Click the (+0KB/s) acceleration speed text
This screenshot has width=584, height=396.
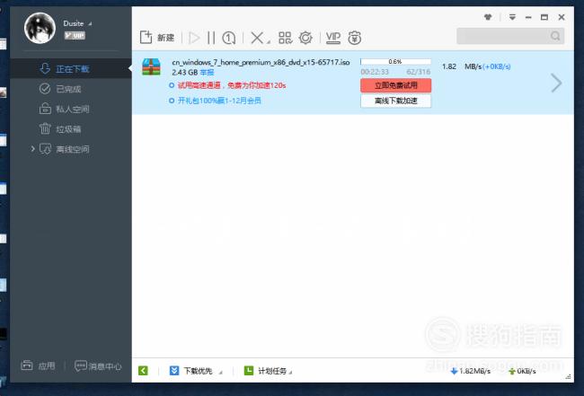[x=497, y=66]
